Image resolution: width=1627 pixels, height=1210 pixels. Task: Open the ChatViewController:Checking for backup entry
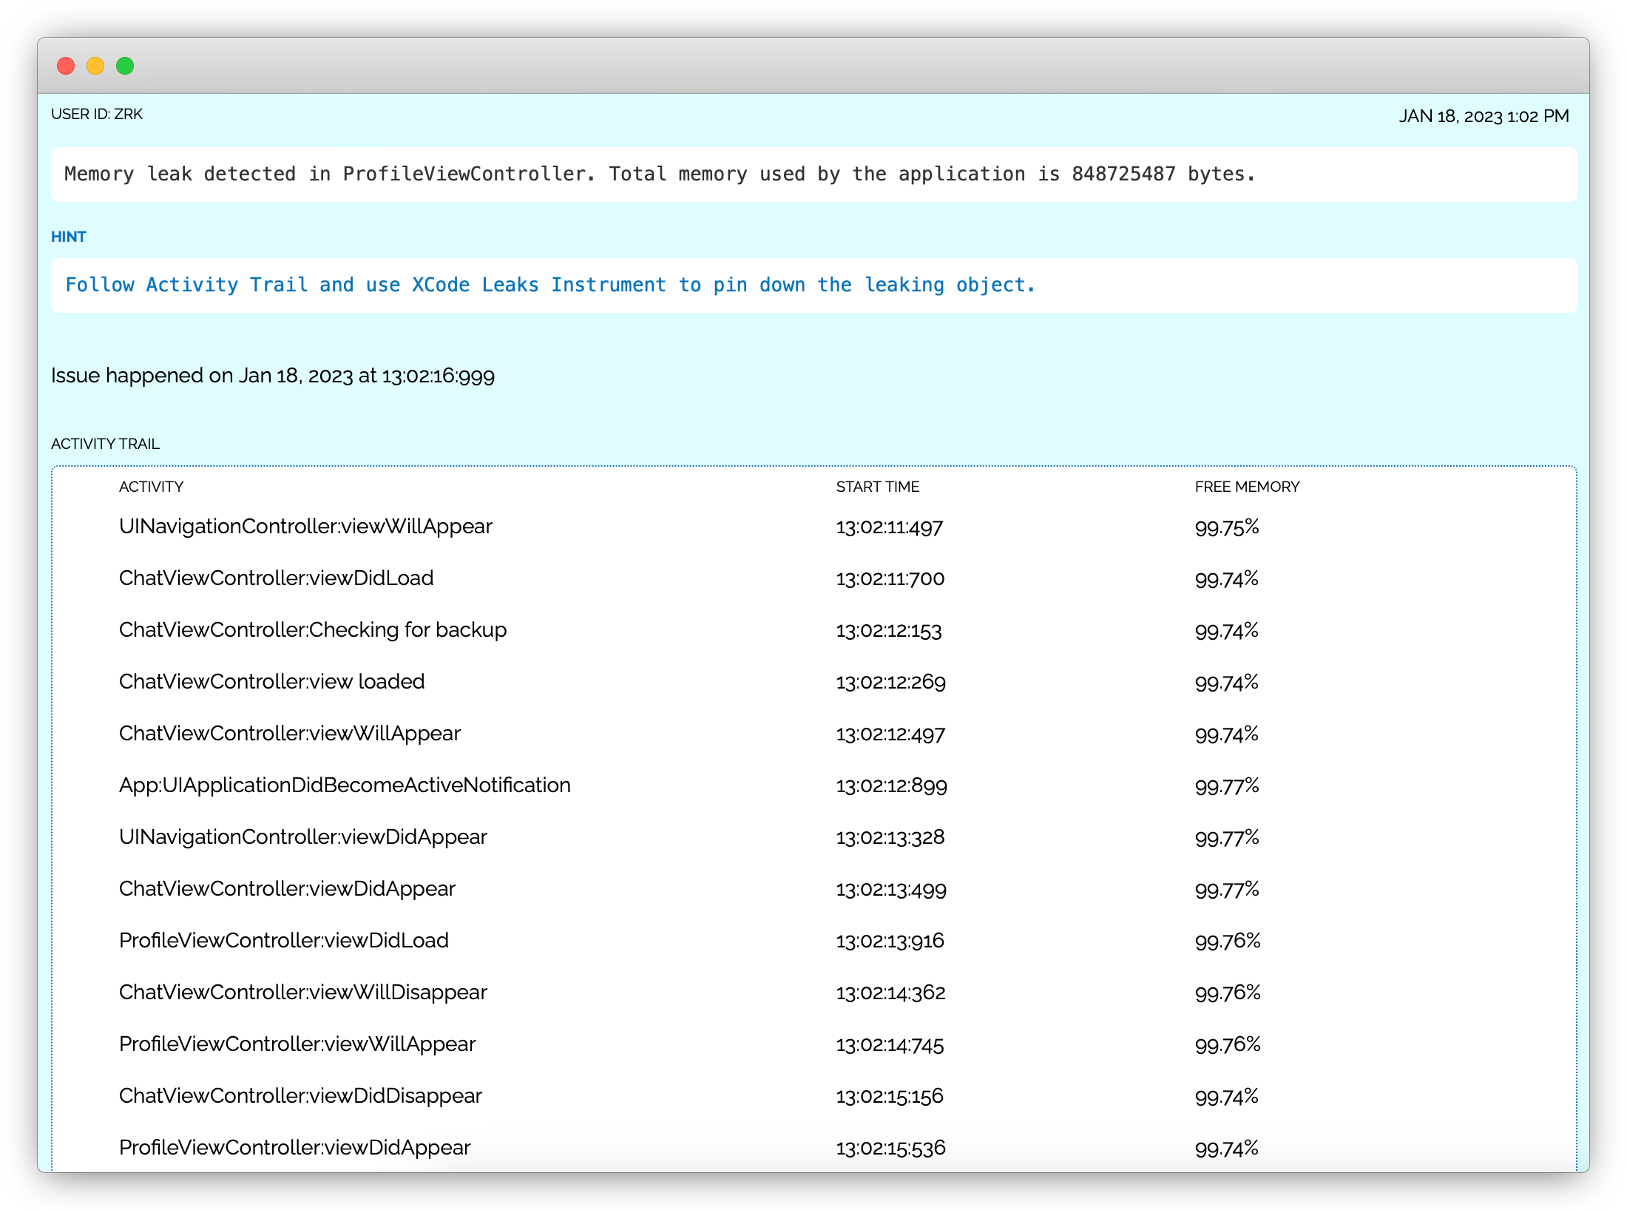313,630
